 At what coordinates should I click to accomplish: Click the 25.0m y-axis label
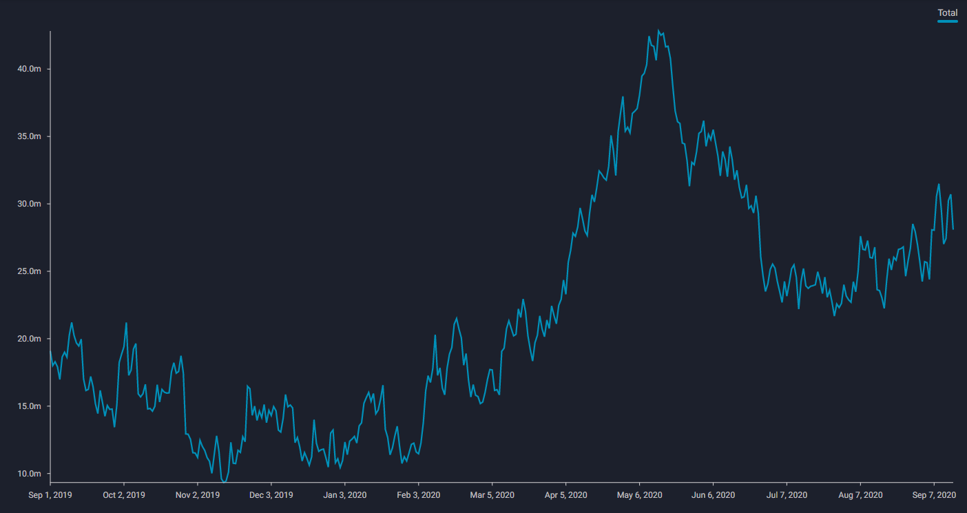(x=30, y=272)
